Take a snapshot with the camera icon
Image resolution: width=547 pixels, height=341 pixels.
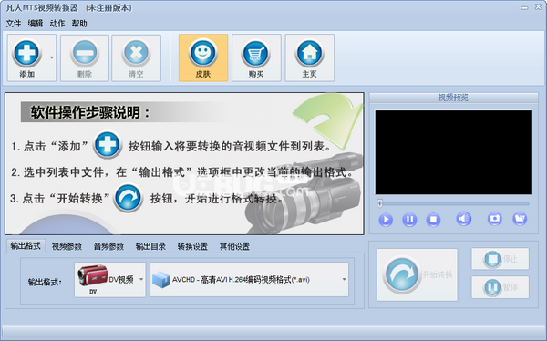point(495,219)
